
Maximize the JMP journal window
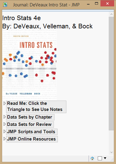click(x=97, y=3)
